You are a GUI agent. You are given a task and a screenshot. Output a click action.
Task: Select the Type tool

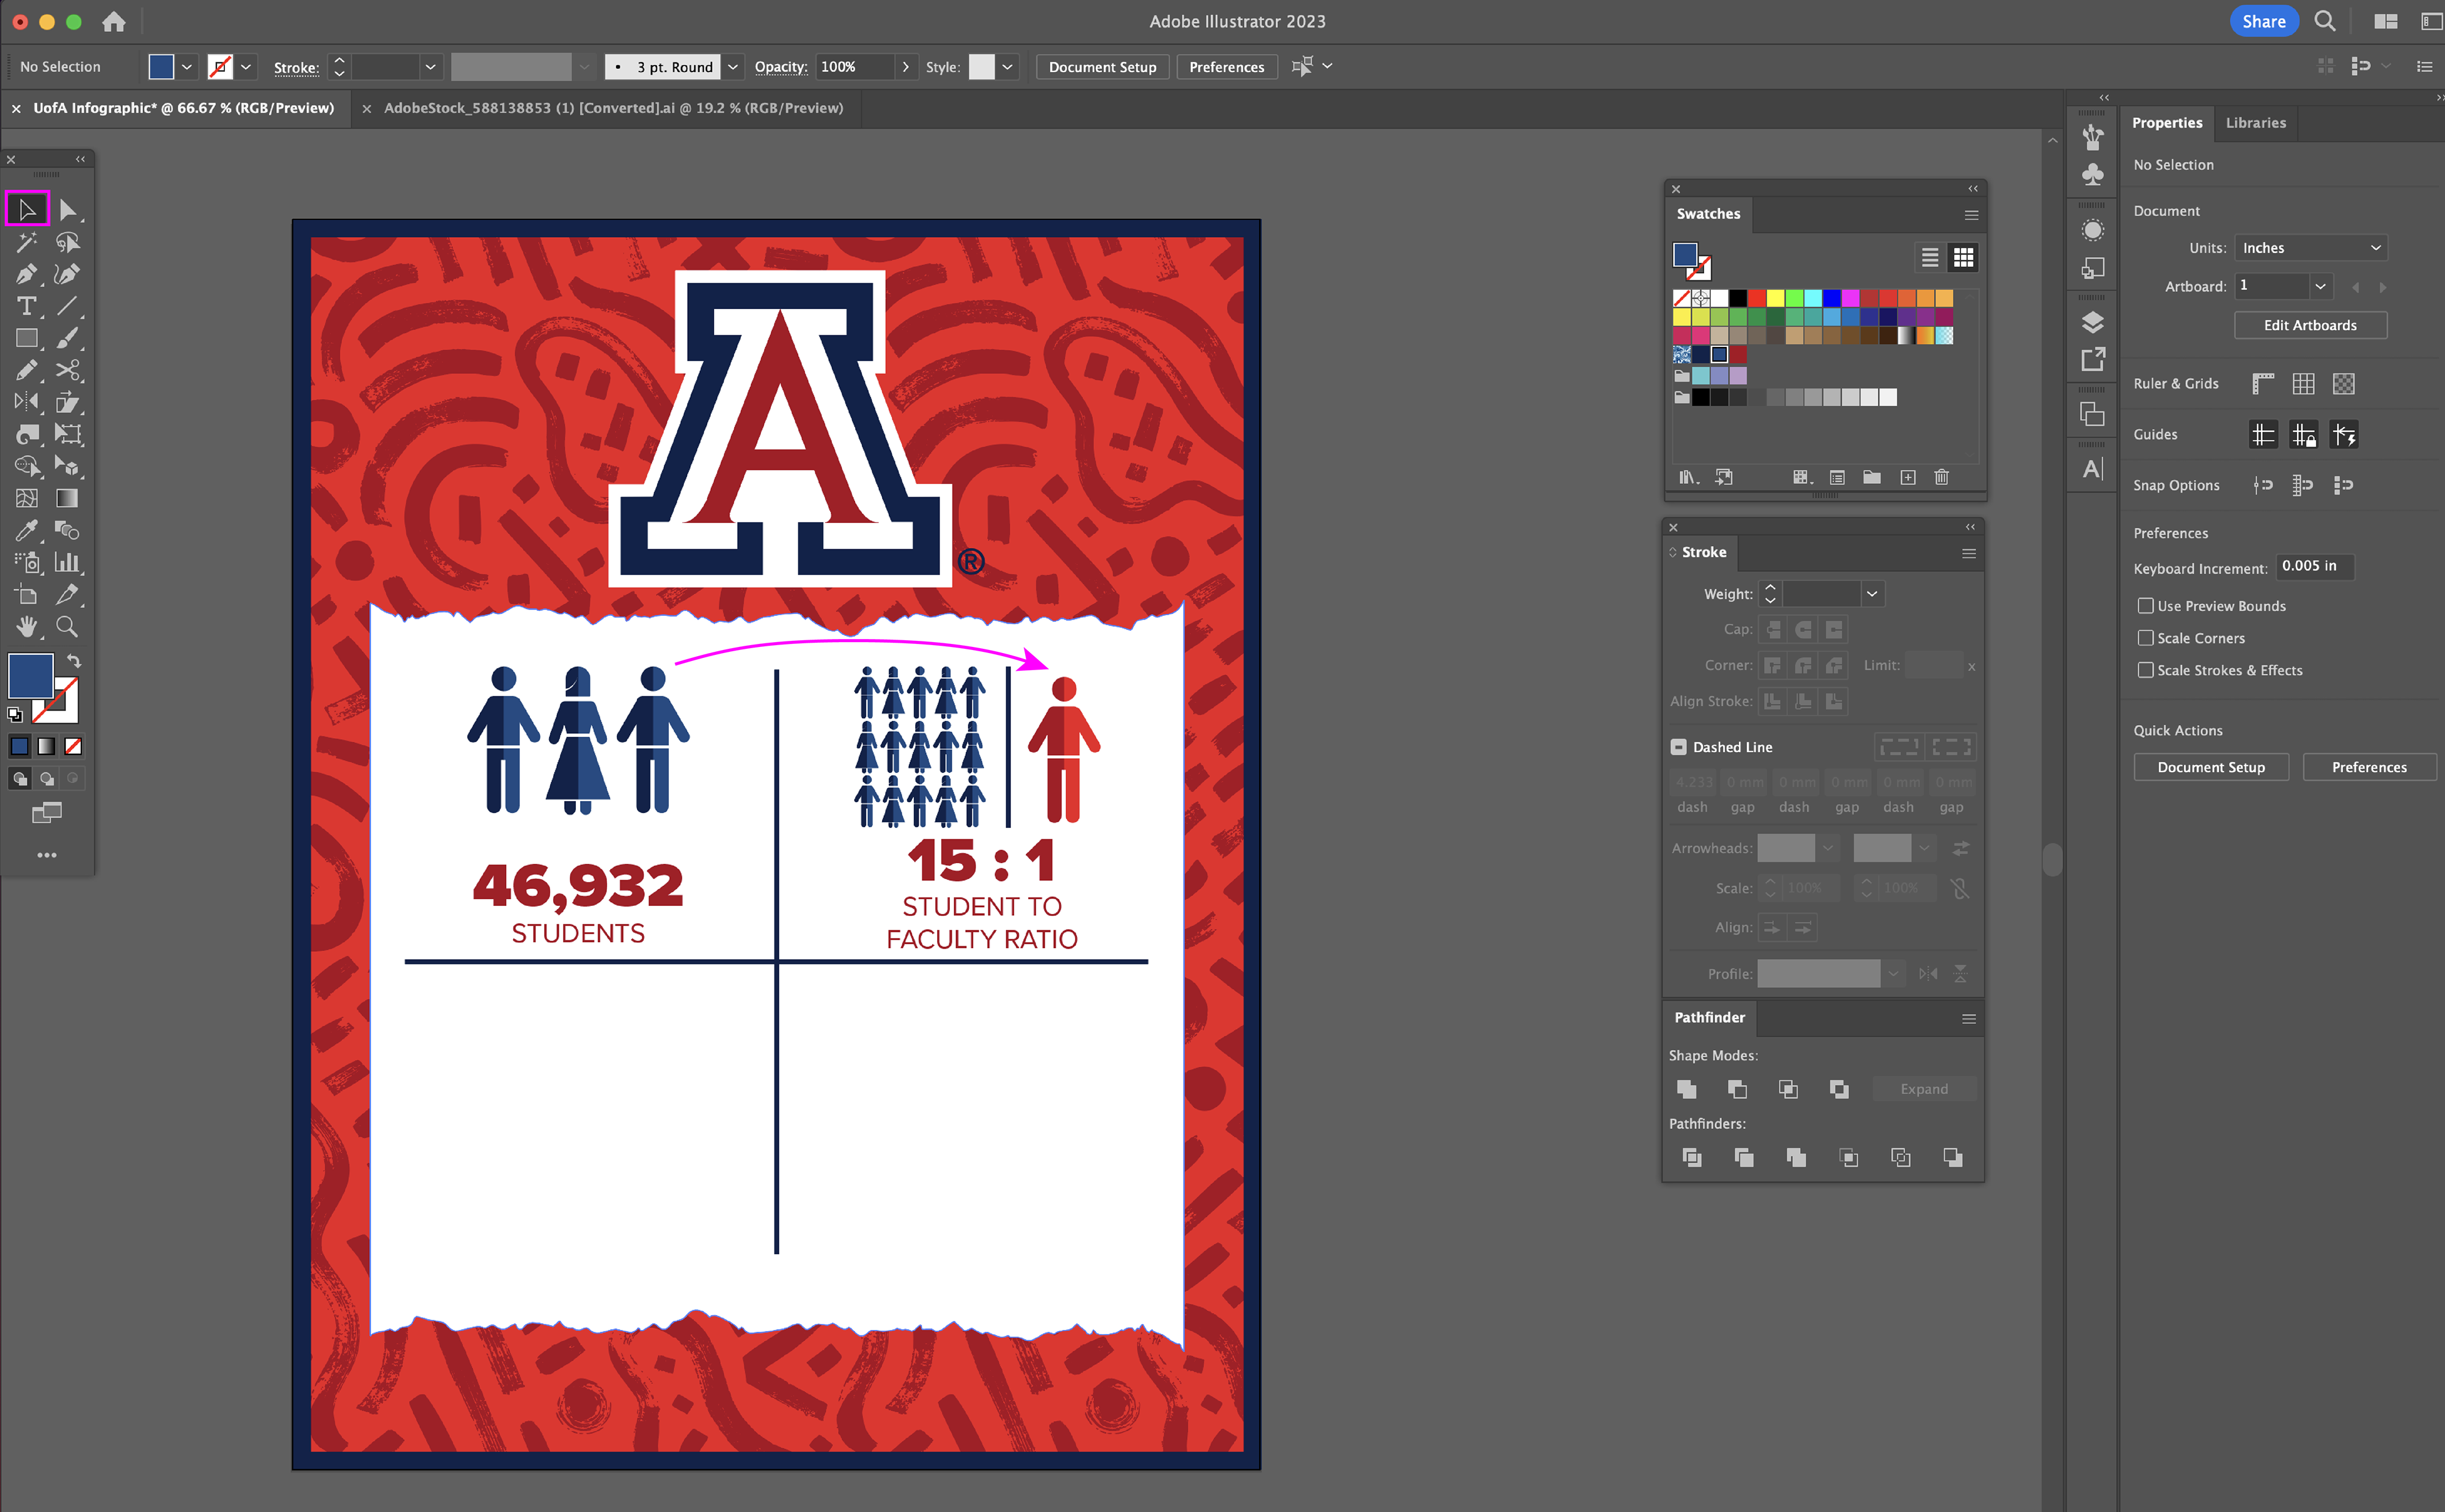(x=26, y=306)
